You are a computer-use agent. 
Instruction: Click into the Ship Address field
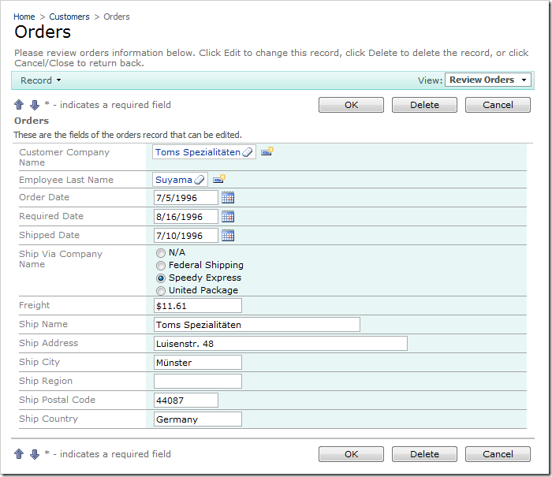coord(281,344)
